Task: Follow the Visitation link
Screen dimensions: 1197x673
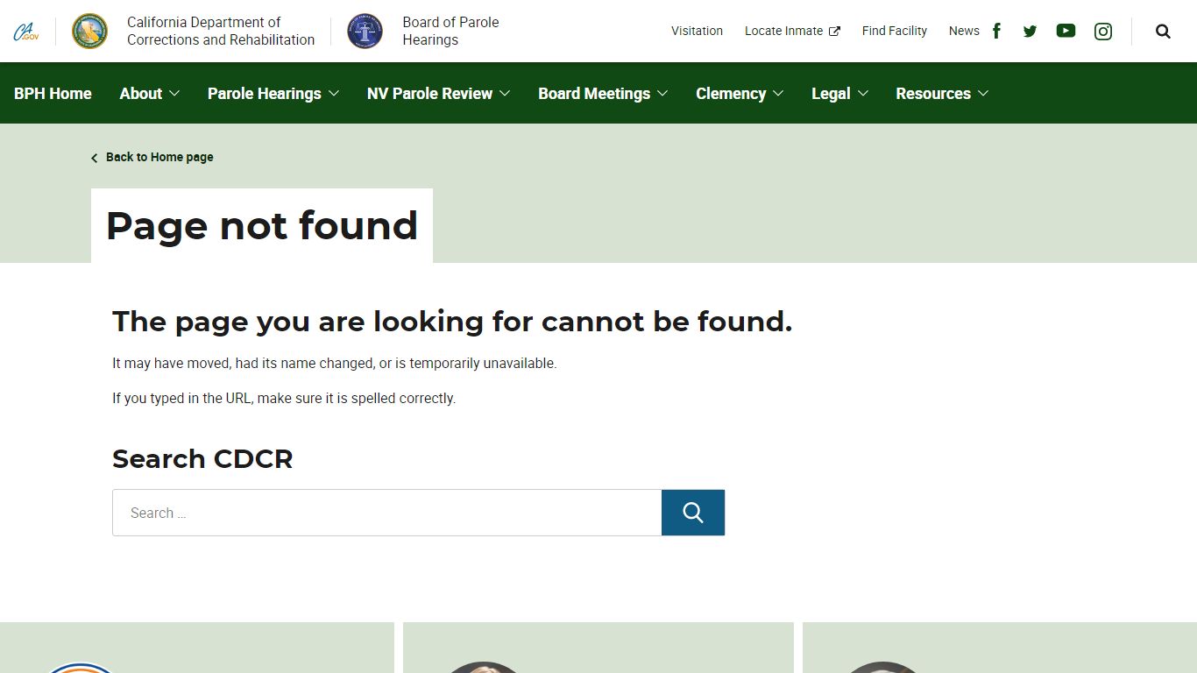Action: click(x=697, y=31)
